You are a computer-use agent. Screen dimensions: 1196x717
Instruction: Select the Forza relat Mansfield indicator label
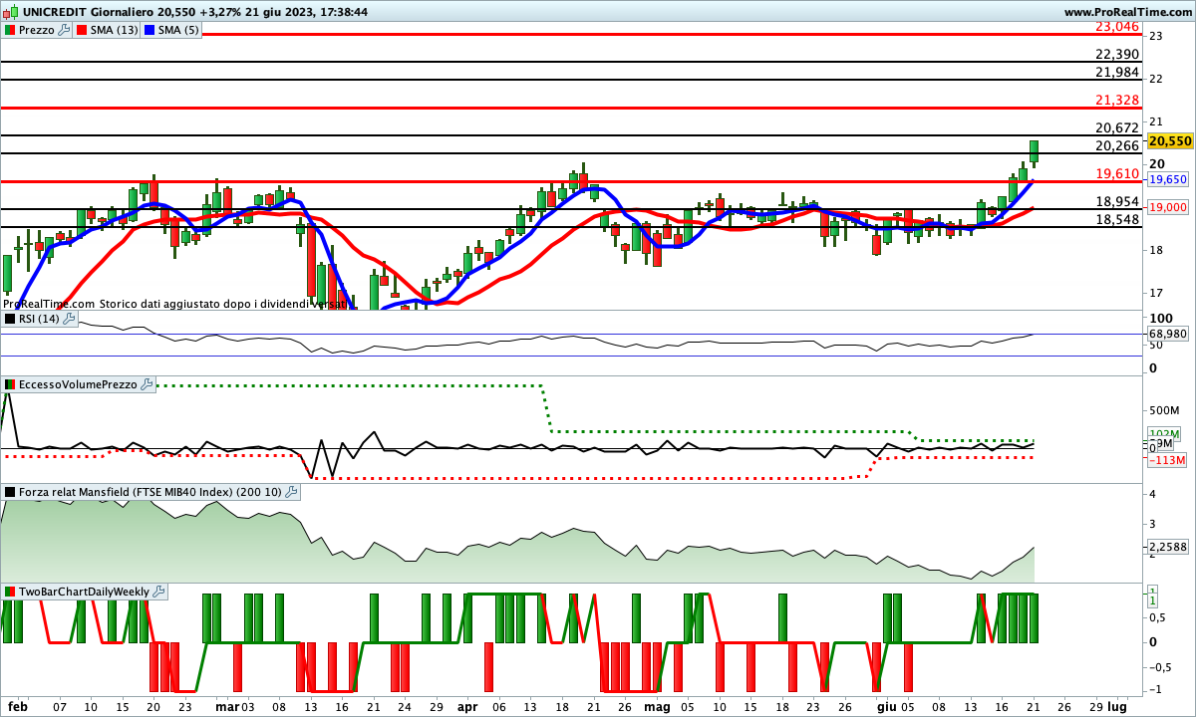[150, 492]
